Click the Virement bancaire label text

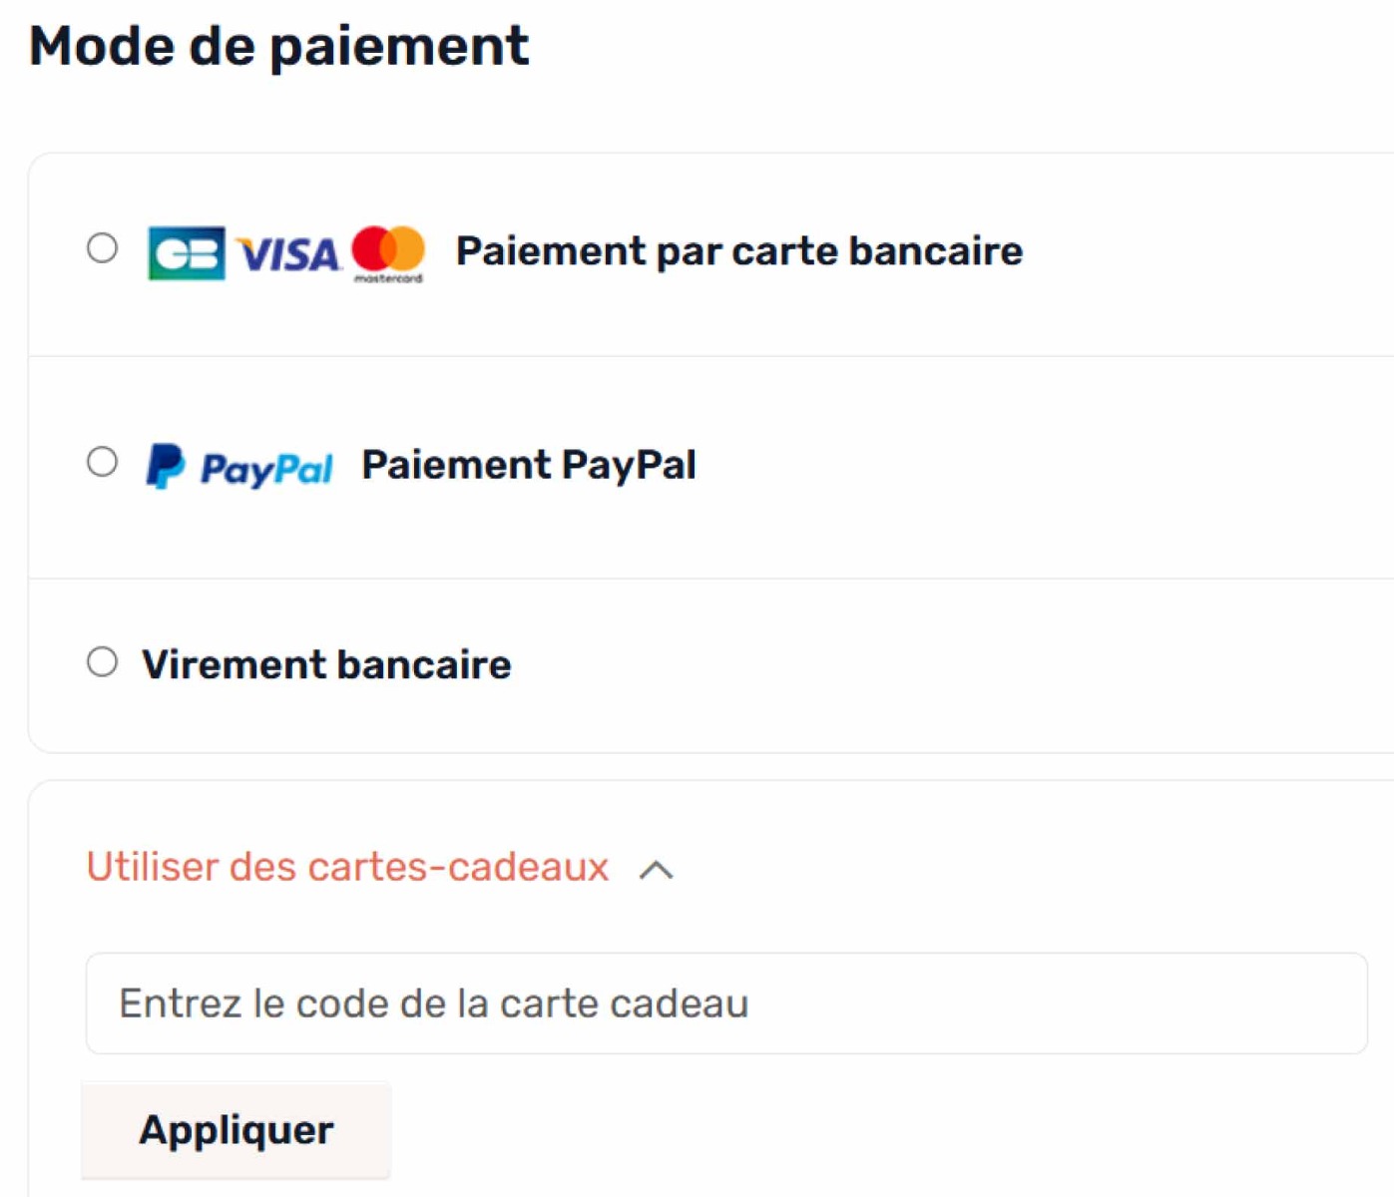(326, 664)
